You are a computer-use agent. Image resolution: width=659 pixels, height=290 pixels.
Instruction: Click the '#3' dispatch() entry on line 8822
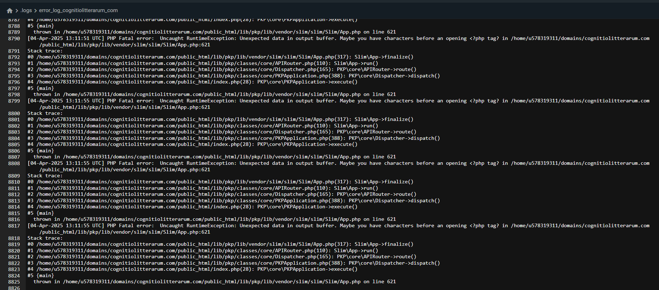[234, 263]
